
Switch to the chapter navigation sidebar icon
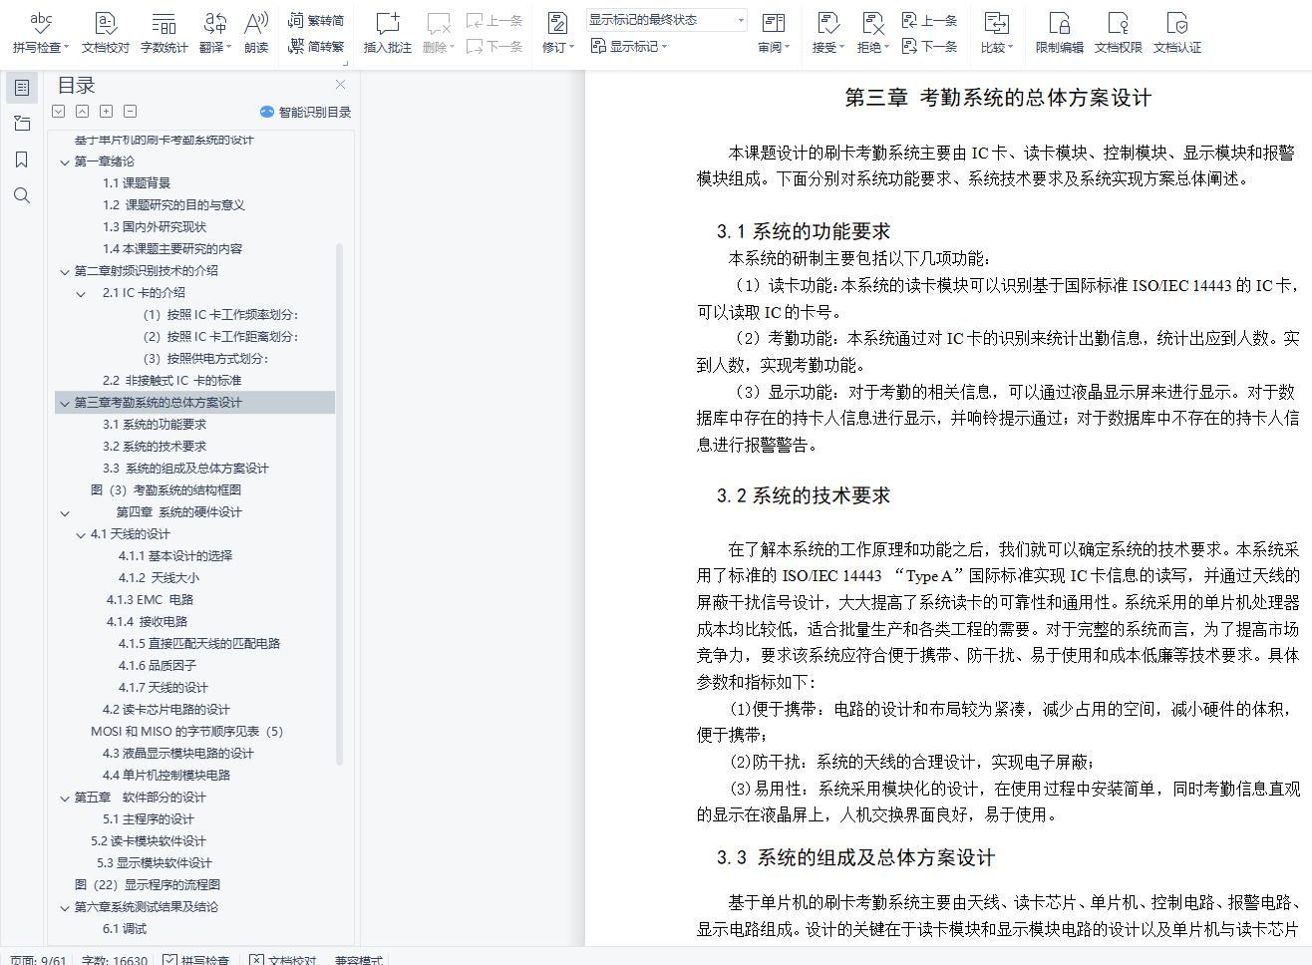click(22, 124)
